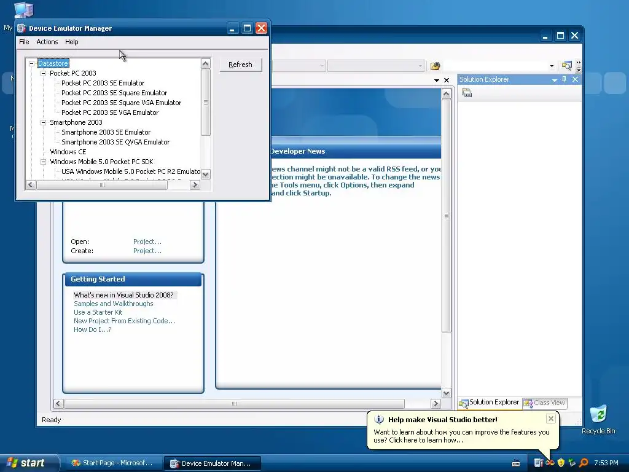
Task: Select Smartphone 2003 SE Emulator
Action: (x=106, y=132)
